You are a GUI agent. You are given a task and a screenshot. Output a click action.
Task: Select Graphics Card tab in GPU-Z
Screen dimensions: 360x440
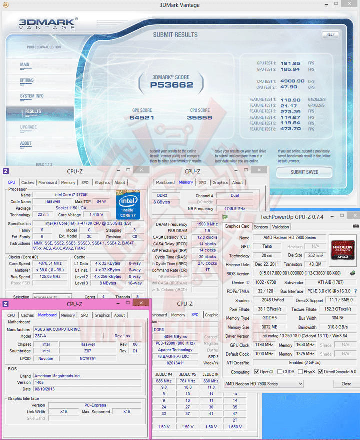(x=237, y=226)
